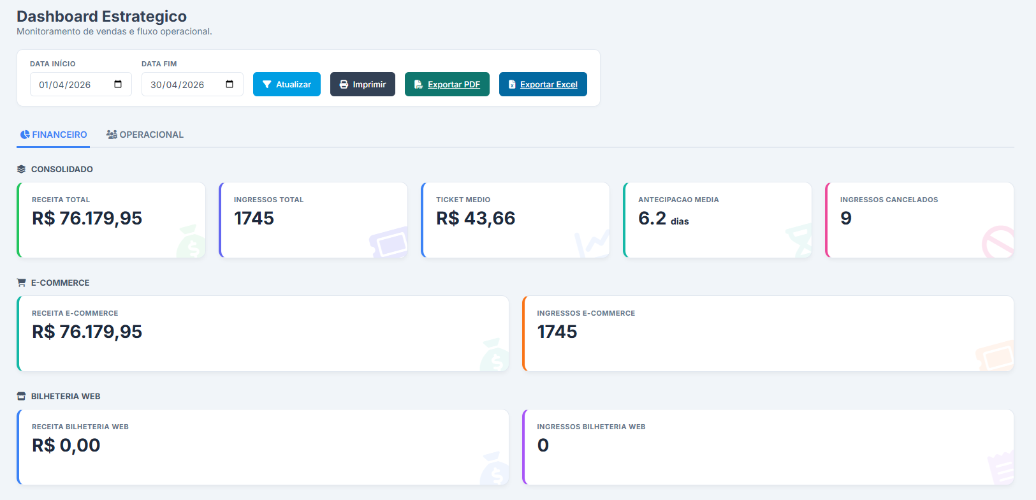Click the shopping cart icon beside E-Commerce
The image size is (1036, 500).
click(x=22, y=283)
